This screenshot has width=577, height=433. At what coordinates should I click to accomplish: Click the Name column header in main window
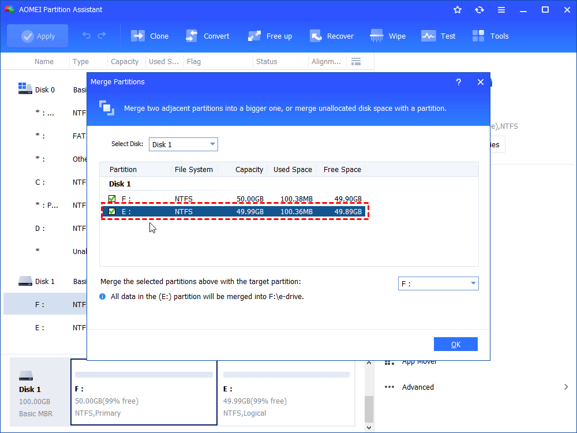click(x=44, y=62)
